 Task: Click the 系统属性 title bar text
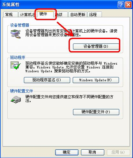11,5
